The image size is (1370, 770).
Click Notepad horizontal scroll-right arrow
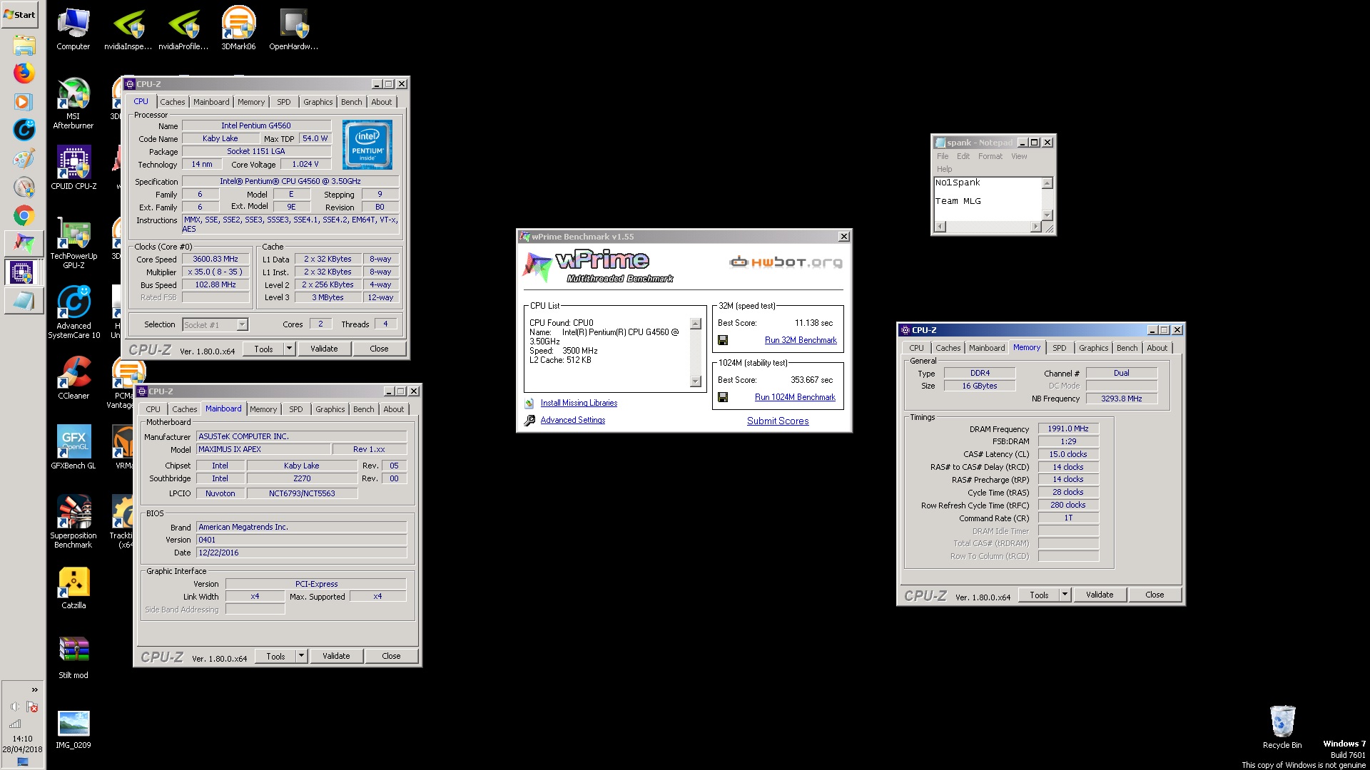[1035, 227]
